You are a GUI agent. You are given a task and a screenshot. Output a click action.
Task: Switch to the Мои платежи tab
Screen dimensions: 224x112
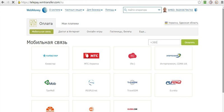click(70, 24)
